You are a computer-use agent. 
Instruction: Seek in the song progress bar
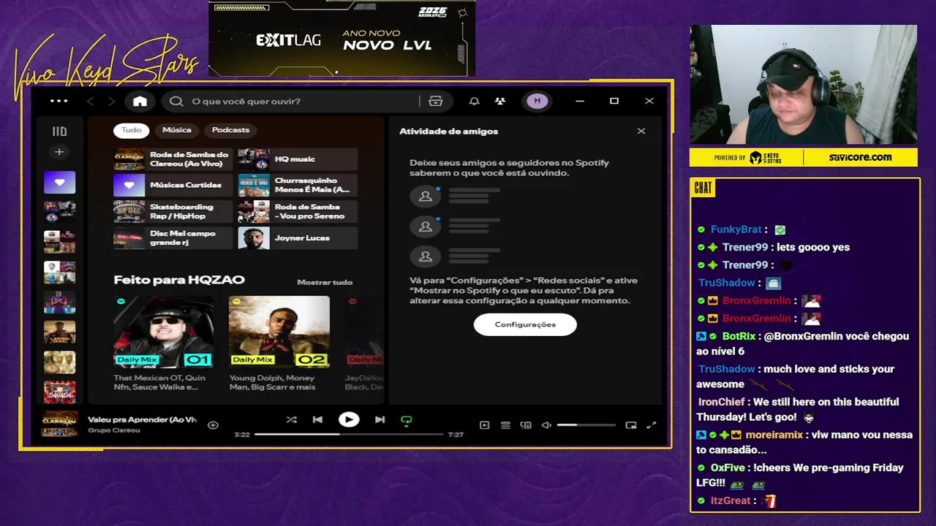(x=349, y=434)
